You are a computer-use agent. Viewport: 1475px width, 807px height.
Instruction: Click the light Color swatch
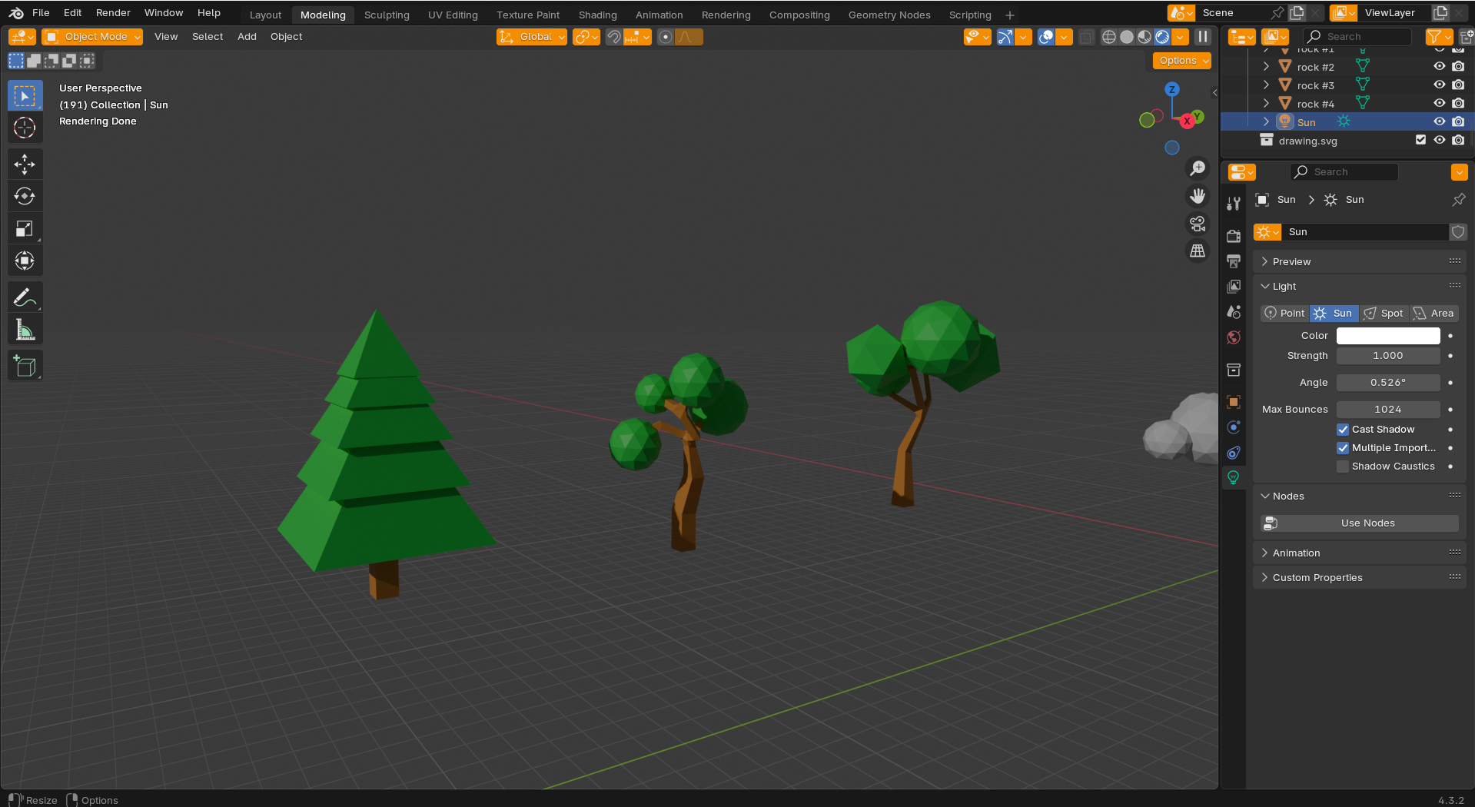coord(1388,336)
